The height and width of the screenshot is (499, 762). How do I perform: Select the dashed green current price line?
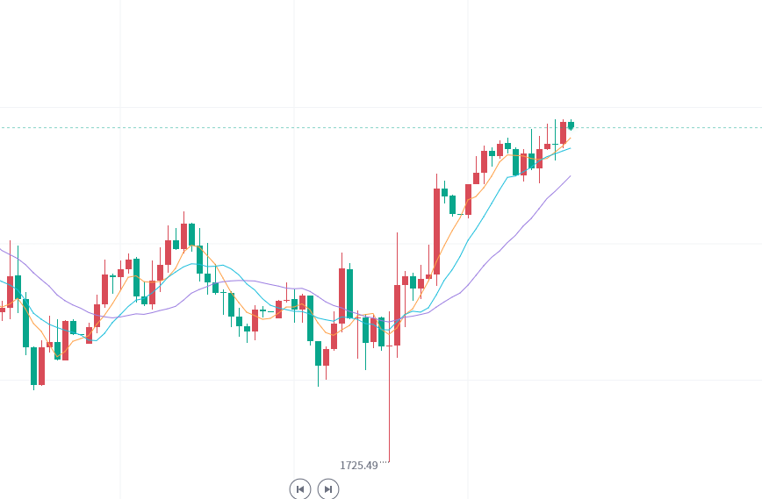(x=381, y=128)
